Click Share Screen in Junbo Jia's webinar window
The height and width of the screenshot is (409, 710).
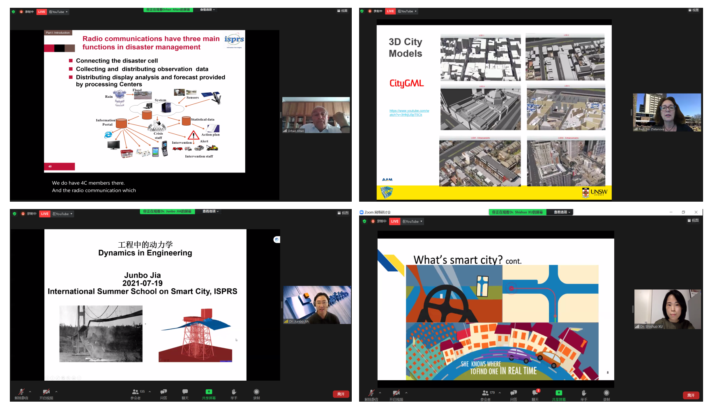(x=209, y=393)
